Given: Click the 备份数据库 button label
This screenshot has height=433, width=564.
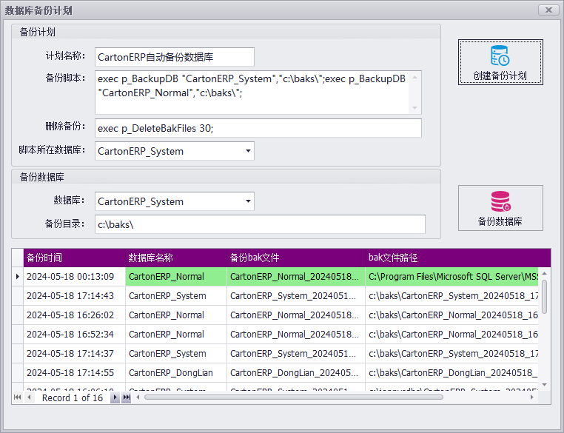Looking at the screenshot, I should point(500,221).
